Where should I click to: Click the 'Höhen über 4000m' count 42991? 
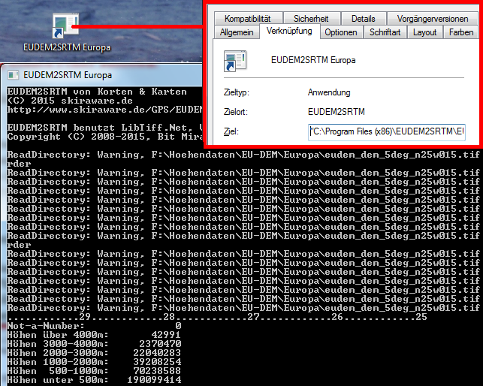pos(166,335)
